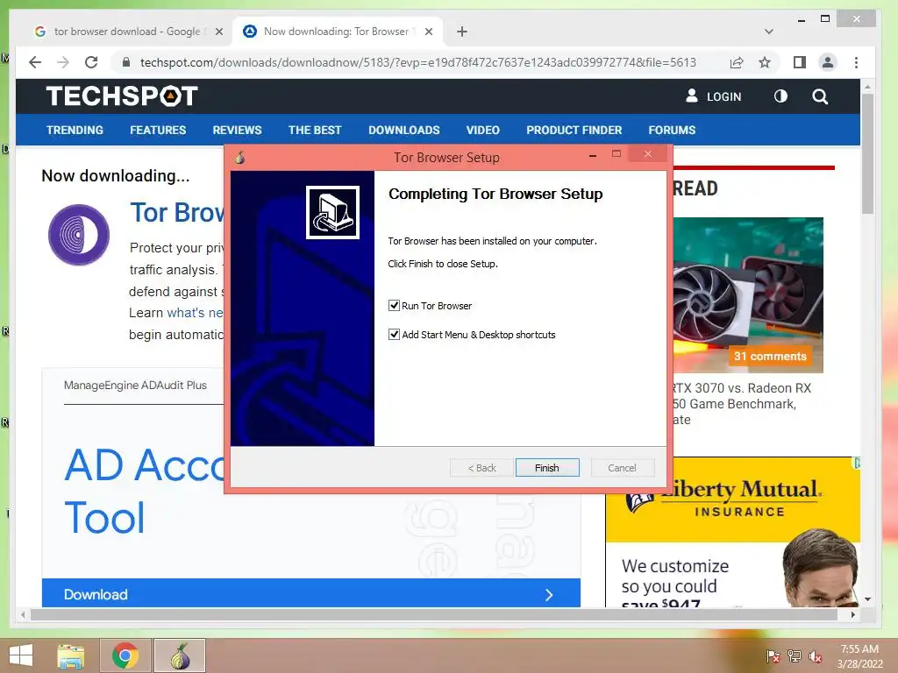Screen dimensions: 898x673
Task: Open the Windows Start button
Action: coord(21,655)
